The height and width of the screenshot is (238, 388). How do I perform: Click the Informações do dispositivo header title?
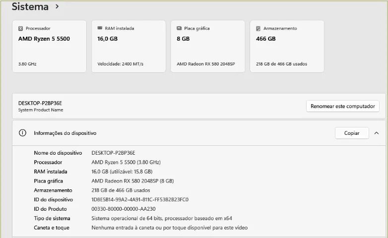tap(65, 133)
